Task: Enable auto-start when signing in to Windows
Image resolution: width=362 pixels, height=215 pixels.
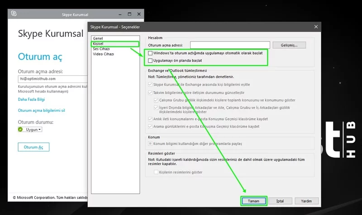Action: tap(150, 53)
